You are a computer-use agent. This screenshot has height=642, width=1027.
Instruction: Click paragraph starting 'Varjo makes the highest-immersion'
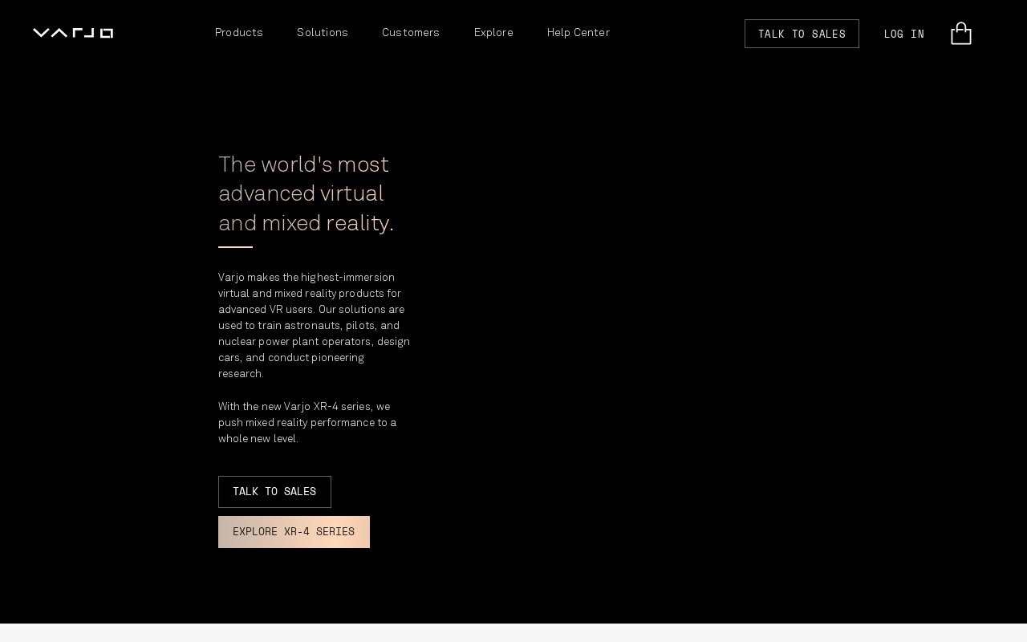tap(315, 326)
